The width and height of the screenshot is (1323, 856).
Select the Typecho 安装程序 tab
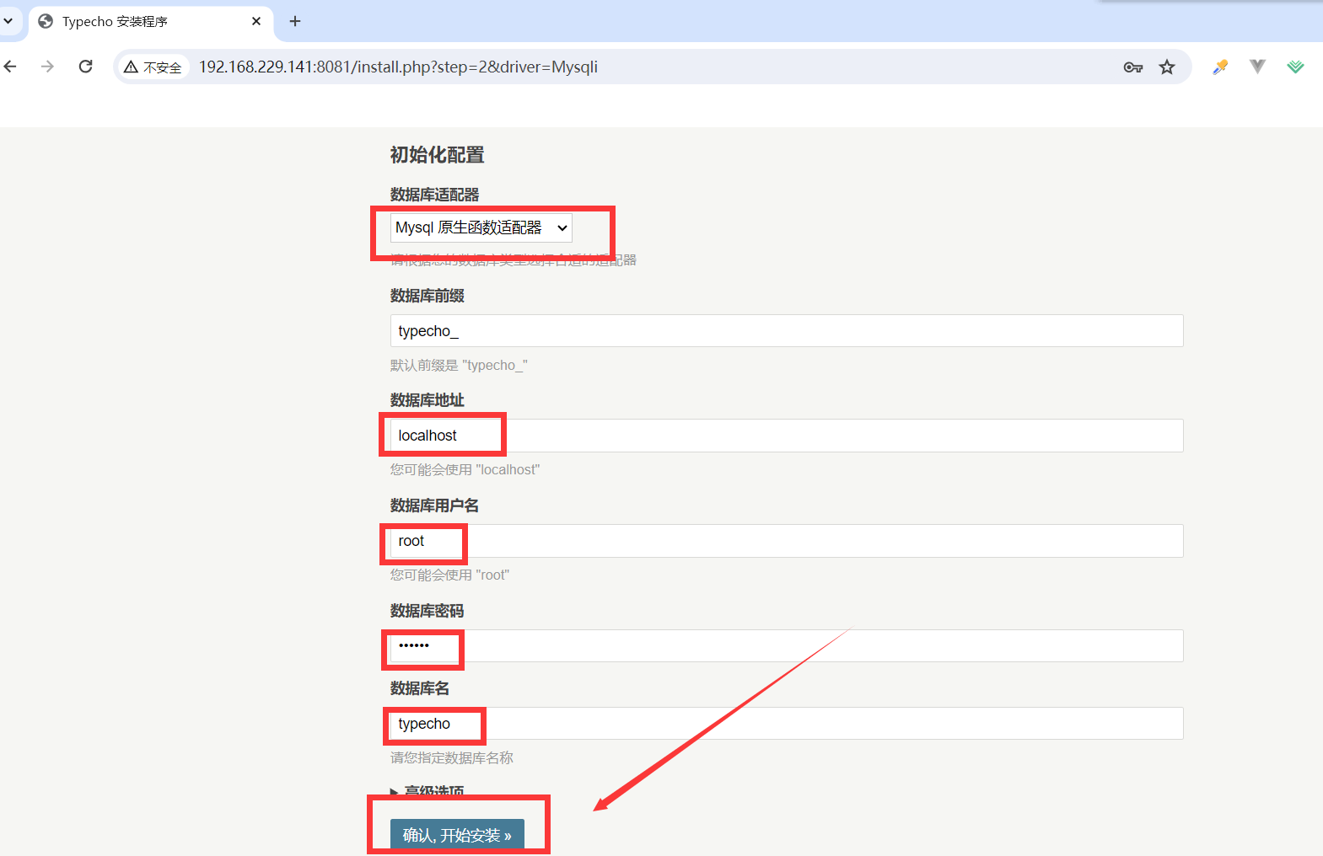click(151, 22)
